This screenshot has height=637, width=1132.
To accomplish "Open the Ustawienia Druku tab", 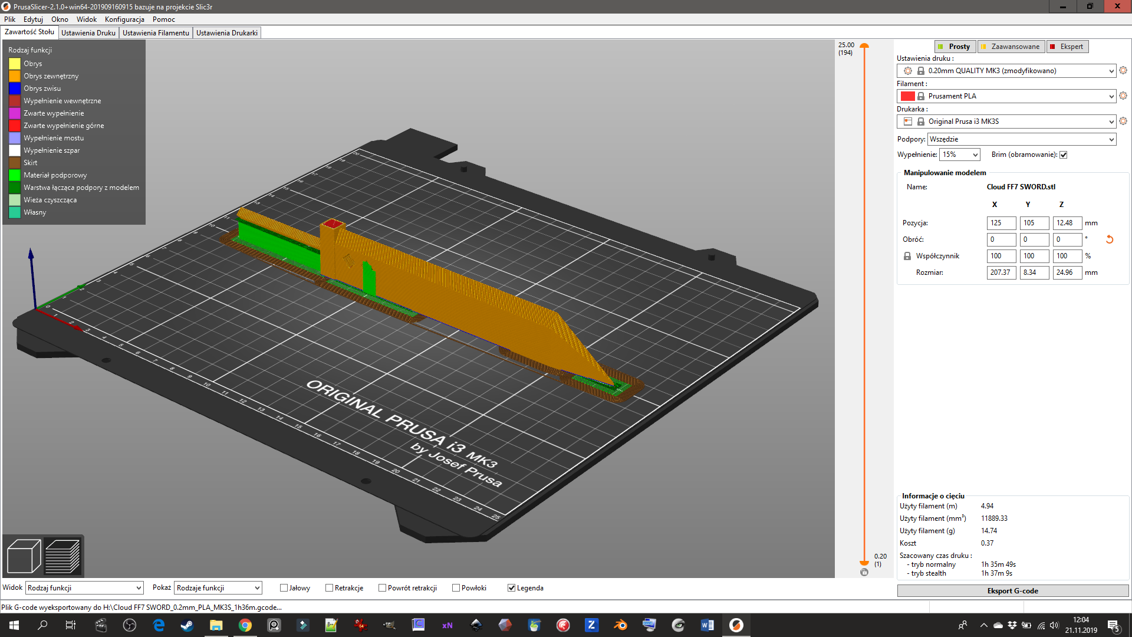I will coord(88,32).
